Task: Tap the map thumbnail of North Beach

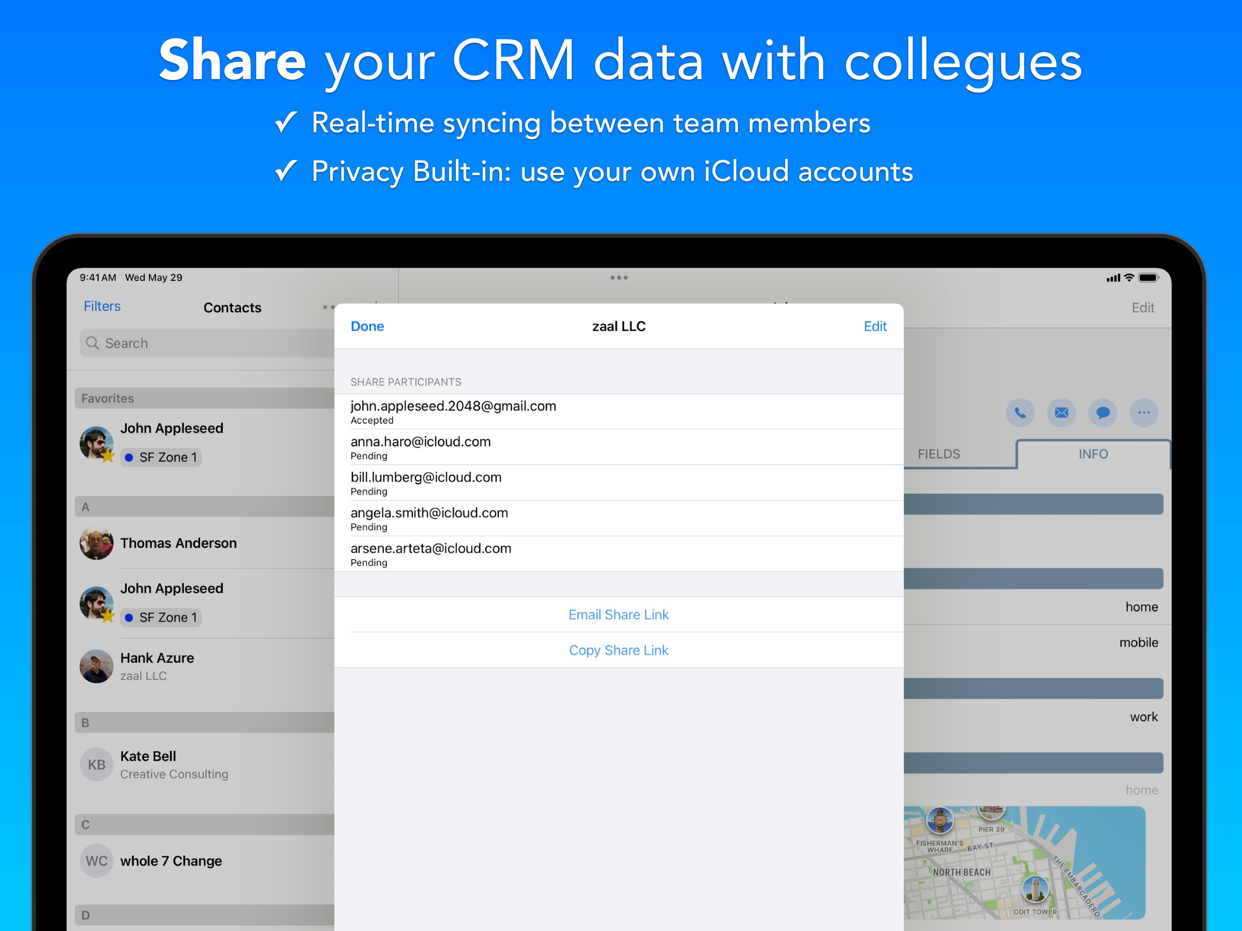Action: coord(1024,862)
